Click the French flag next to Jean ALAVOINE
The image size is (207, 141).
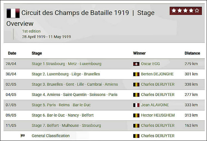point(136,105)
